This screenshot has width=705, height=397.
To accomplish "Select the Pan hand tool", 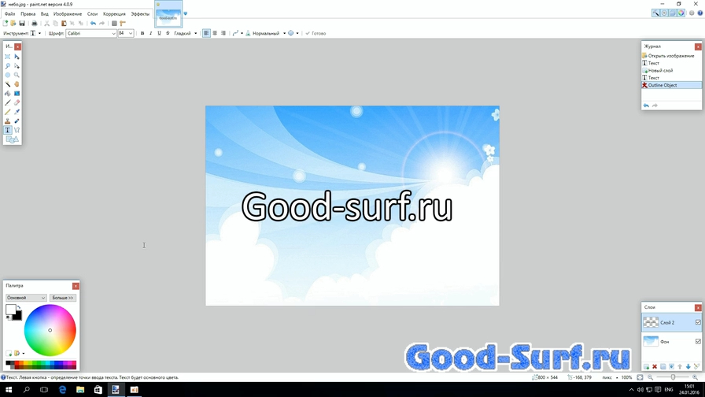I will tap(17, 84).
